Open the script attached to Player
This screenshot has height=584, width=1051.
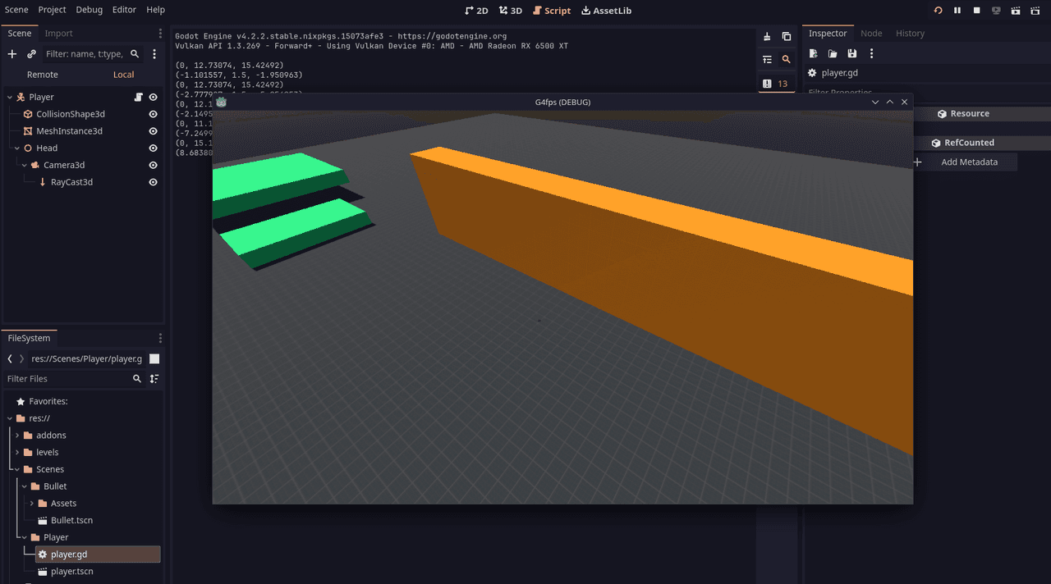pyautogui.click(x=139, y=97)
